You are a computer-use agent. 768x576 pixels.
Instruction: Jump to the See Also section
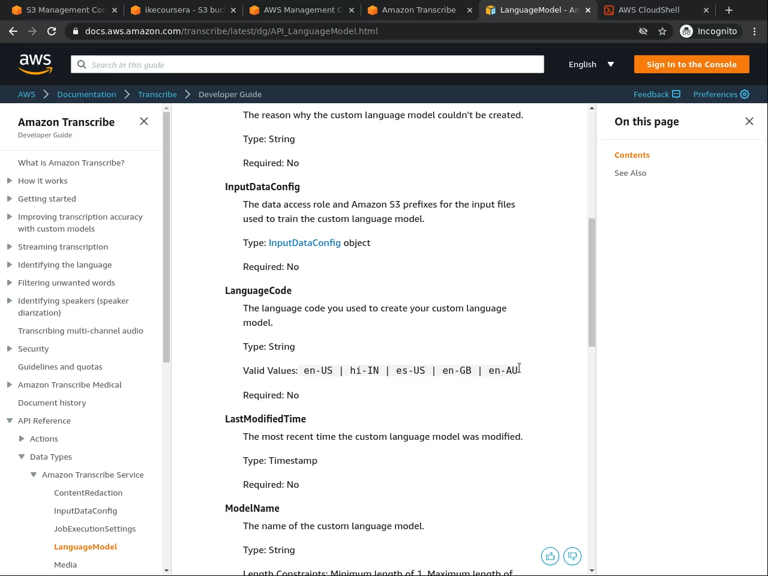point(630,173)
